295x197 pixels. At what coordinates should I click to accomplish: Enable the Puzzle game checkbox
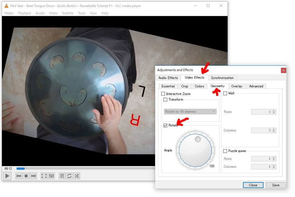(x=225, y=151)
